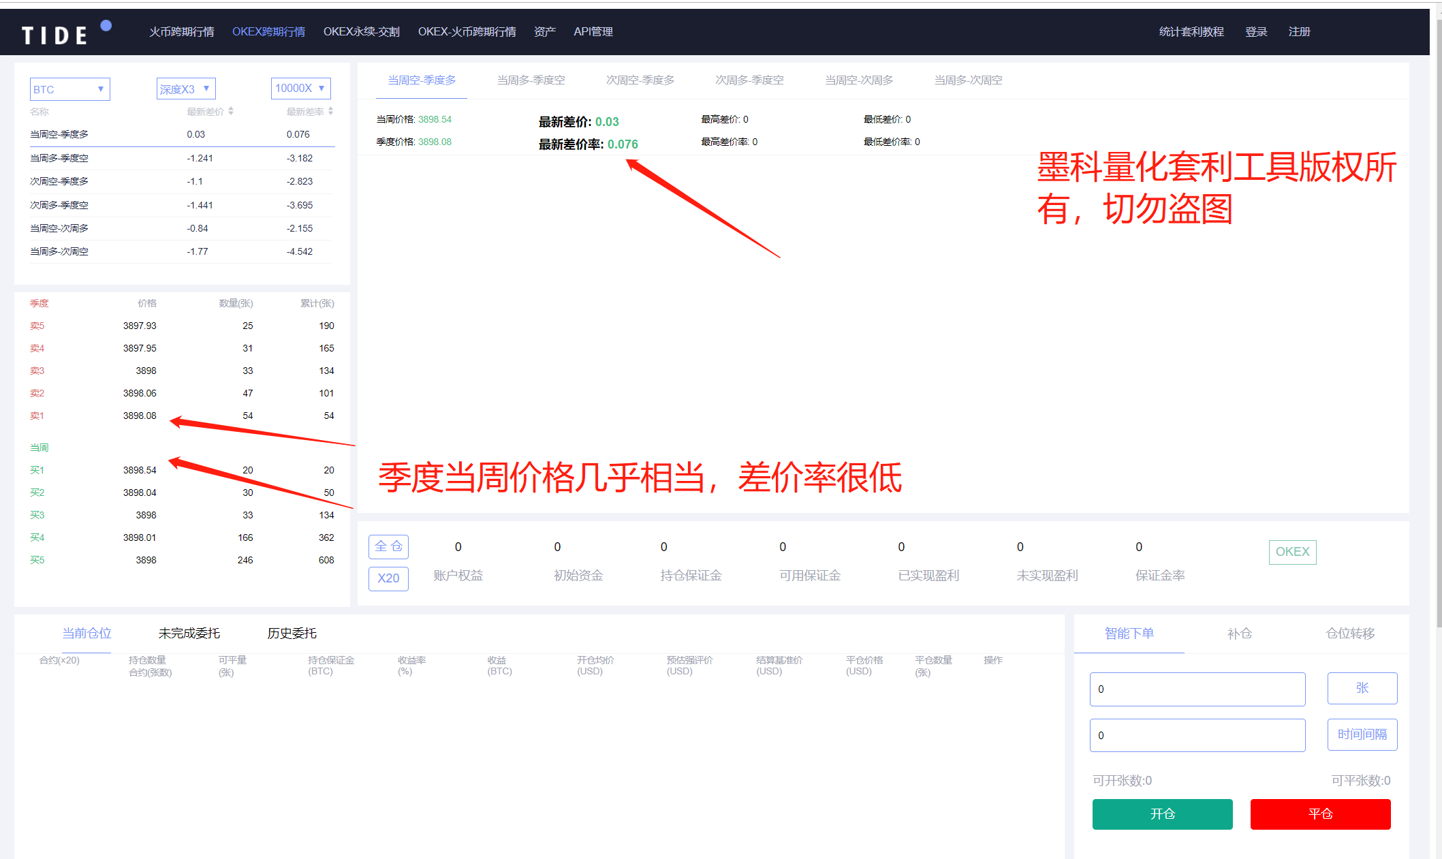Click the 时间间隔 button
This screenshot has height=859, width=1442.
1362,734
